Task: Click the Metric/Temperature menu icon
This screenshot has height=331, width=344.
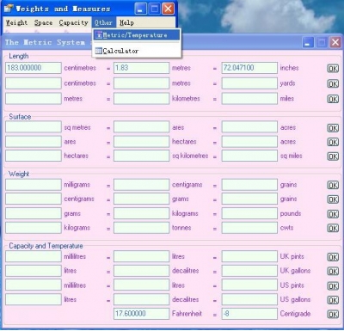Action: [99, 35]
